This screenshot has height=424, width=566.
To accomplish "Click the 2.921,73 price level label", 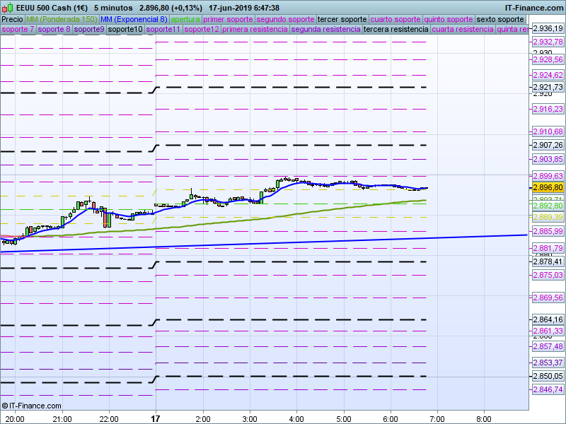I will 547,87.
